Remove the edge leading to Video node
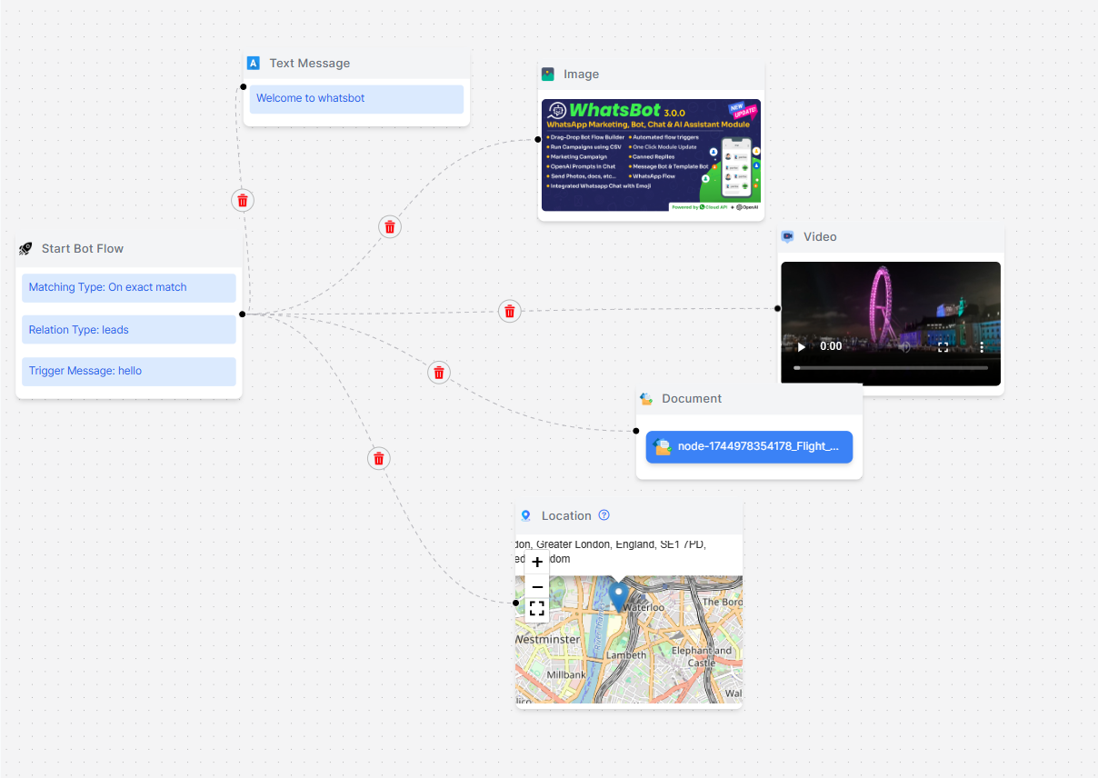The image size is (1098, 778). pos(510,312)
